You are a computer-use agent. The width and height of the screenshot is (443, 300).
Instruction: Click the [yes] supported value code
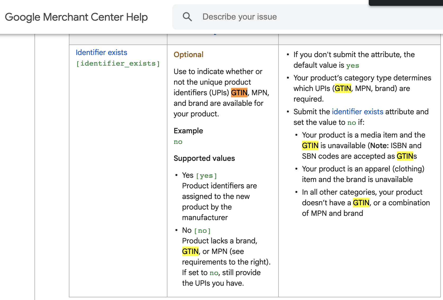(206, 176)
